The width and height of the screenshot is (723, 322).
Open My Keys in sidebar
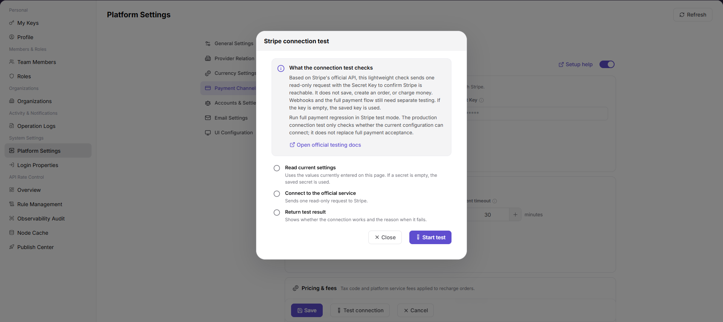[x=48, y=23]
